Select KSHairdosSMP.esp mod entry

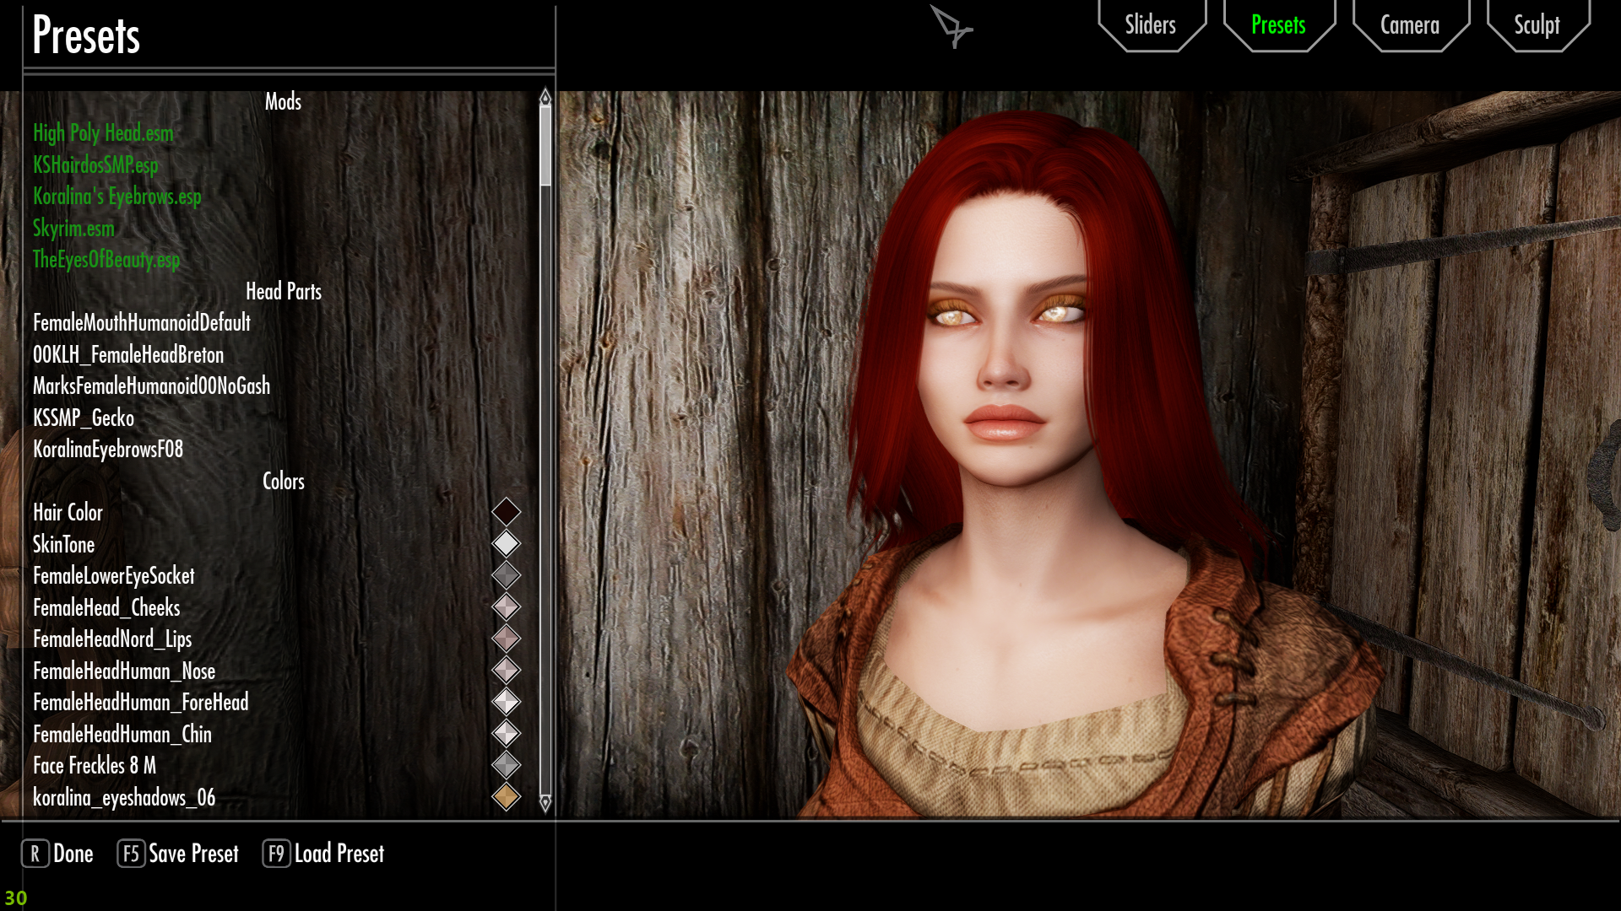point(95,164)
